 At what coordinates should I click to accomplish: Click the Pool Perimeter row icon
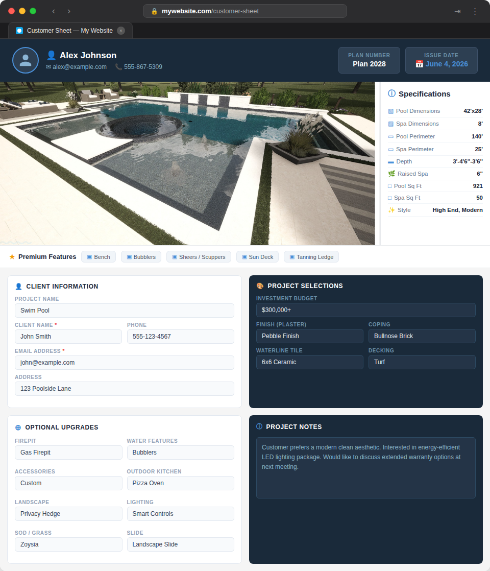[x=390, y=136]
